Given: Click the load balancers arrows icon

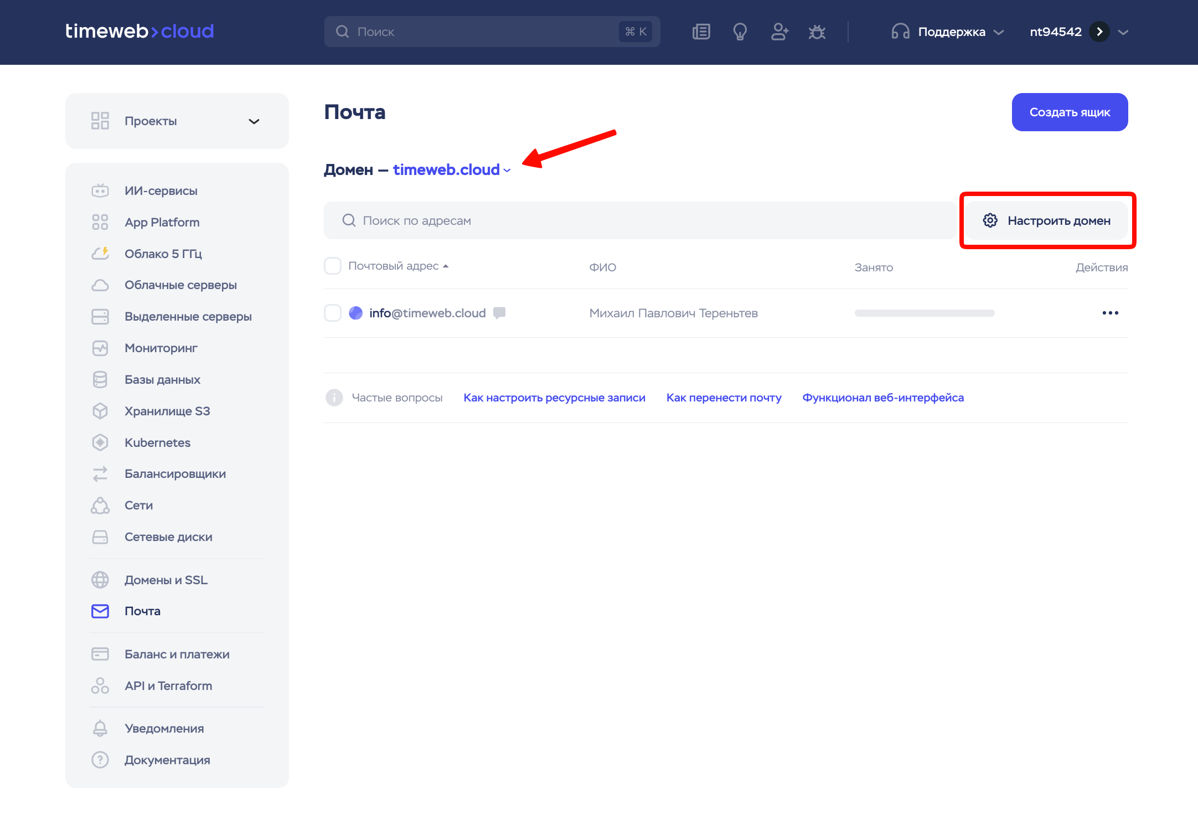Looking at the screenshot, I should pyautogui.click(x=100, y=474).
